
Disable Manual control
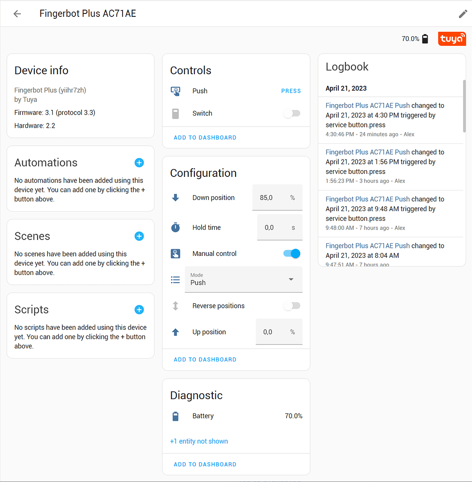pyautogui.click(x=292, y=253)
